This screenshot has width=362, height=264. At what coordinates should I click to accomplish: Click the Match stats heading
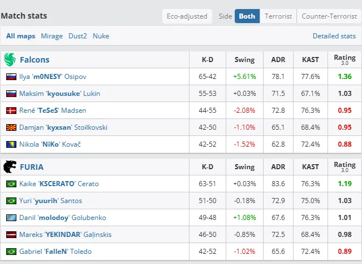(24, 16)
